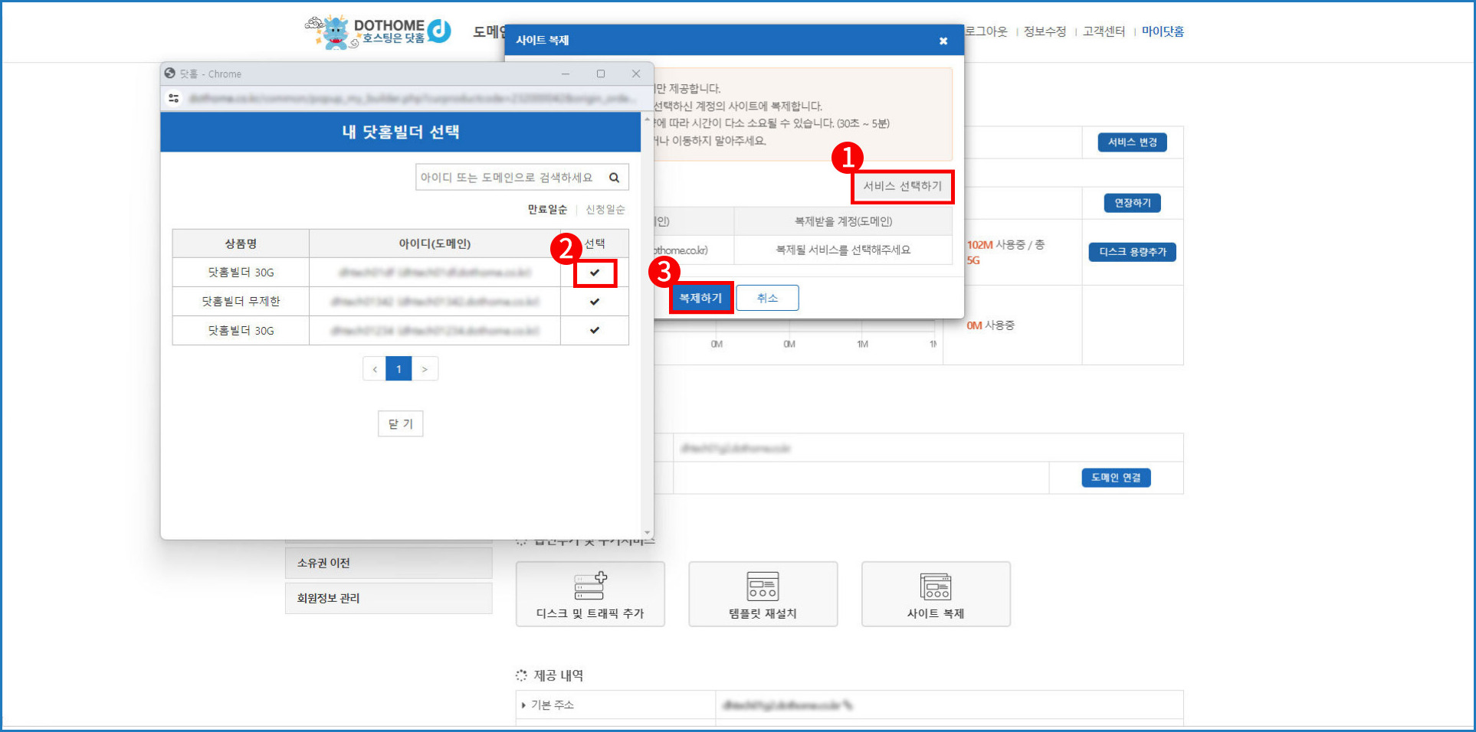Click the search magnifier icon in popup

(x=614, y=178)
